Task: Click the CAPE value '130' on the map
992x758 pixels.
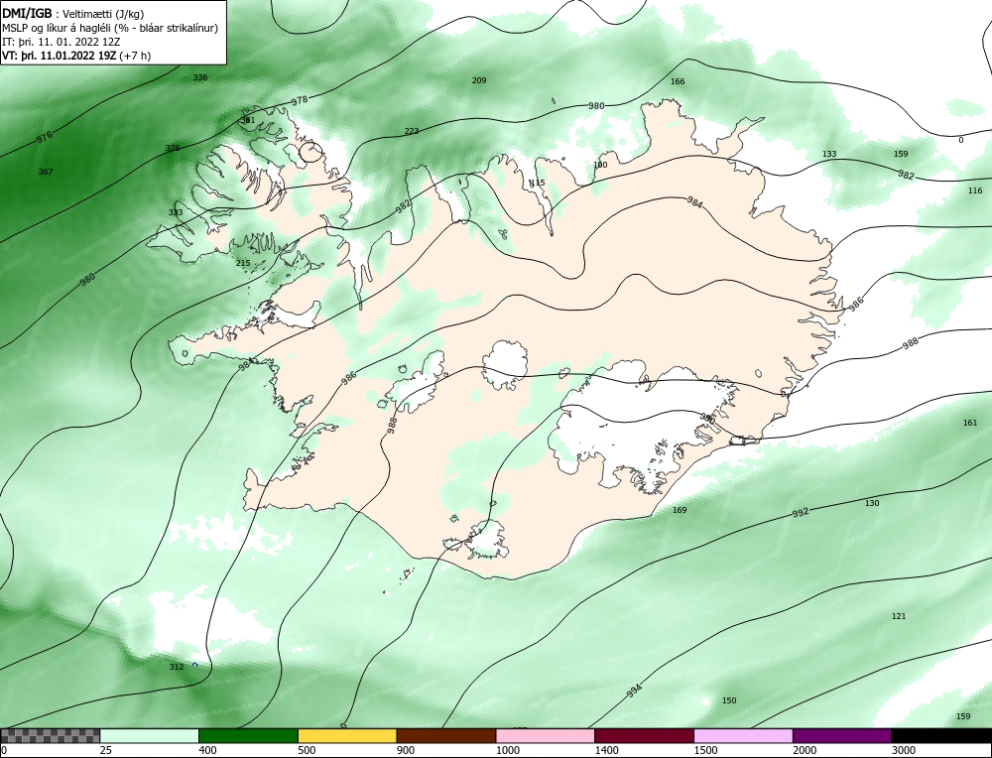Action: click(x=872, y=504)
